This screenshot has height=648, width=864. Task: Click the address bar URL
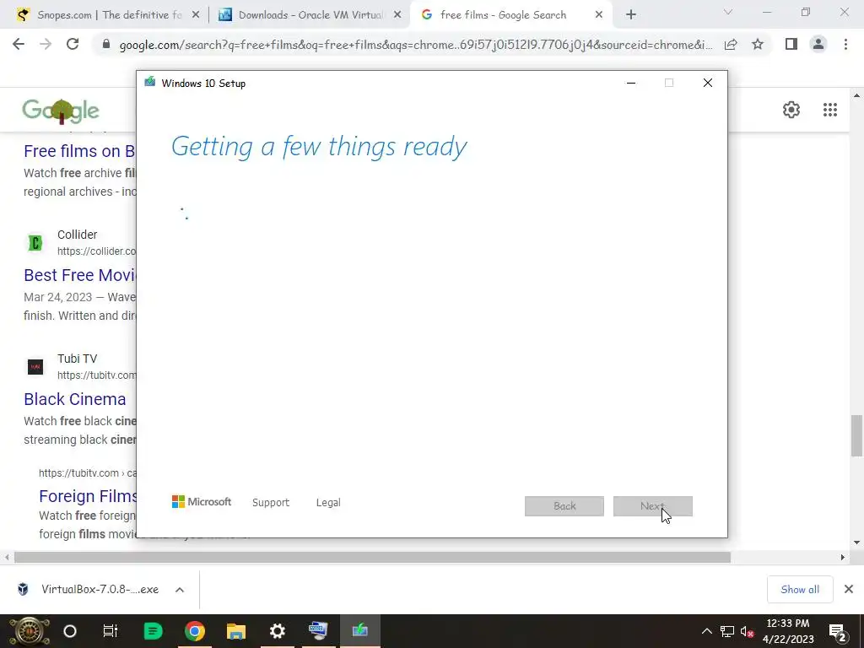tap(416, 45)
